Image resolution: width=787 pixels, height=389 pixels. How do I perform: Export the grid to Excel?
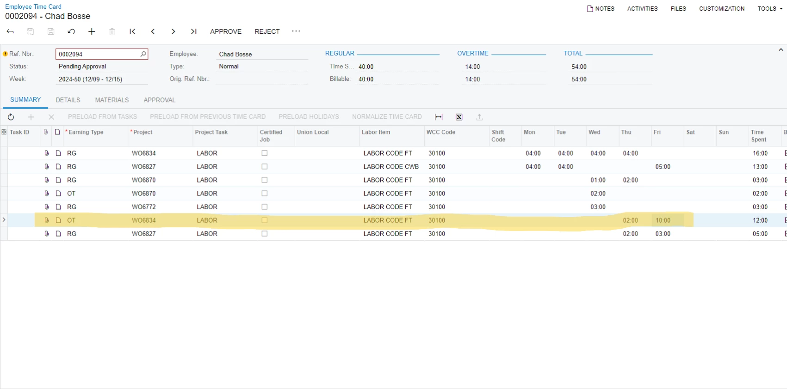point(459,117)
